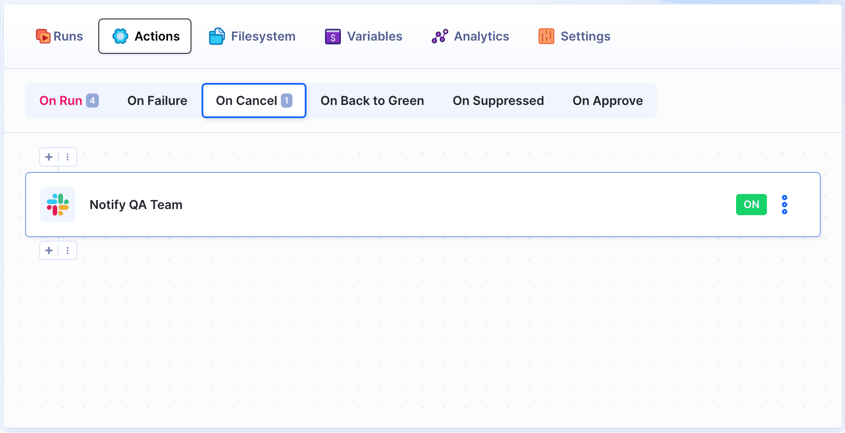Click the Settings sliders icon
The height and width of the screenshot is (433, 845).
546,36
